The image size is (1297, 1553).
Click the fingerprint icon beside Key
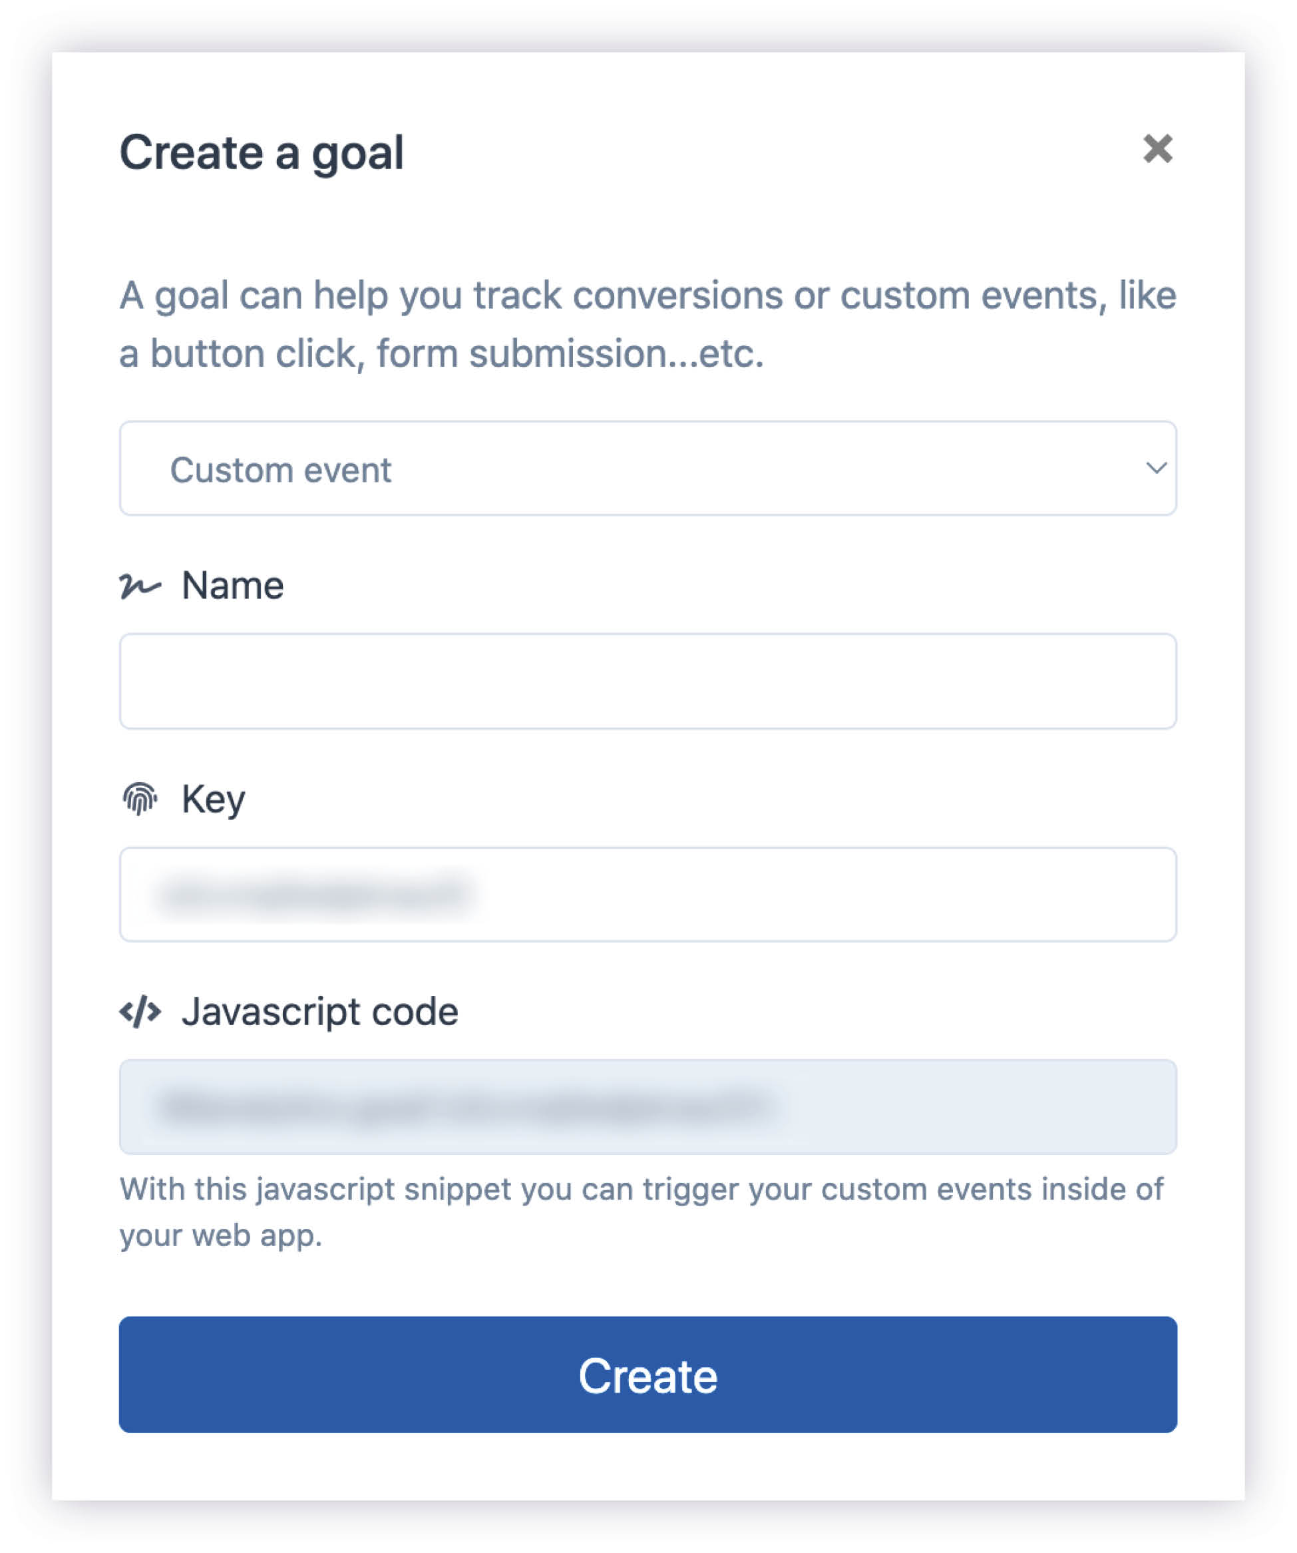tap(140, 799)
